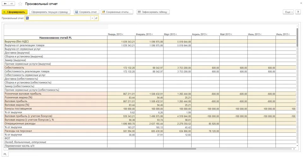Select the Наименование статей PL header cell
The height and width of the screenshot is (157, 303).
(56, 38)
